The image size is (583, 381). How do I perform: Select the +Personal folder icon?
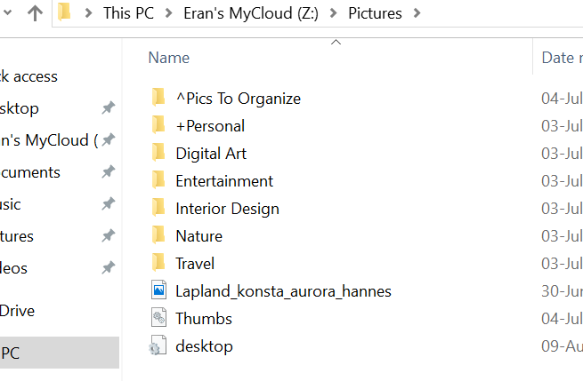(x=158, y=124)
